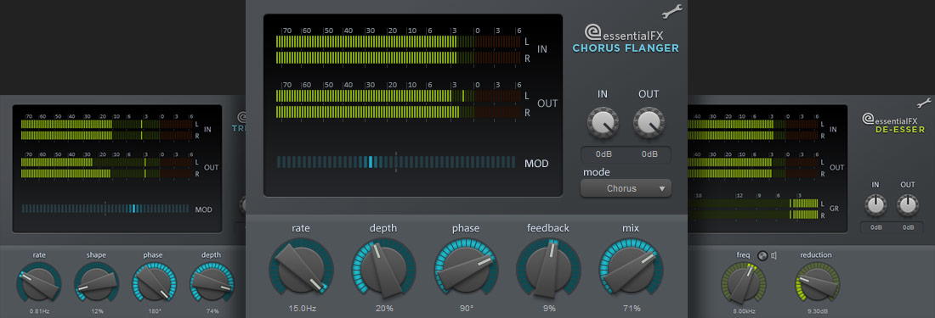Click the De-Esser OUT gain knob

click(908, 206)
